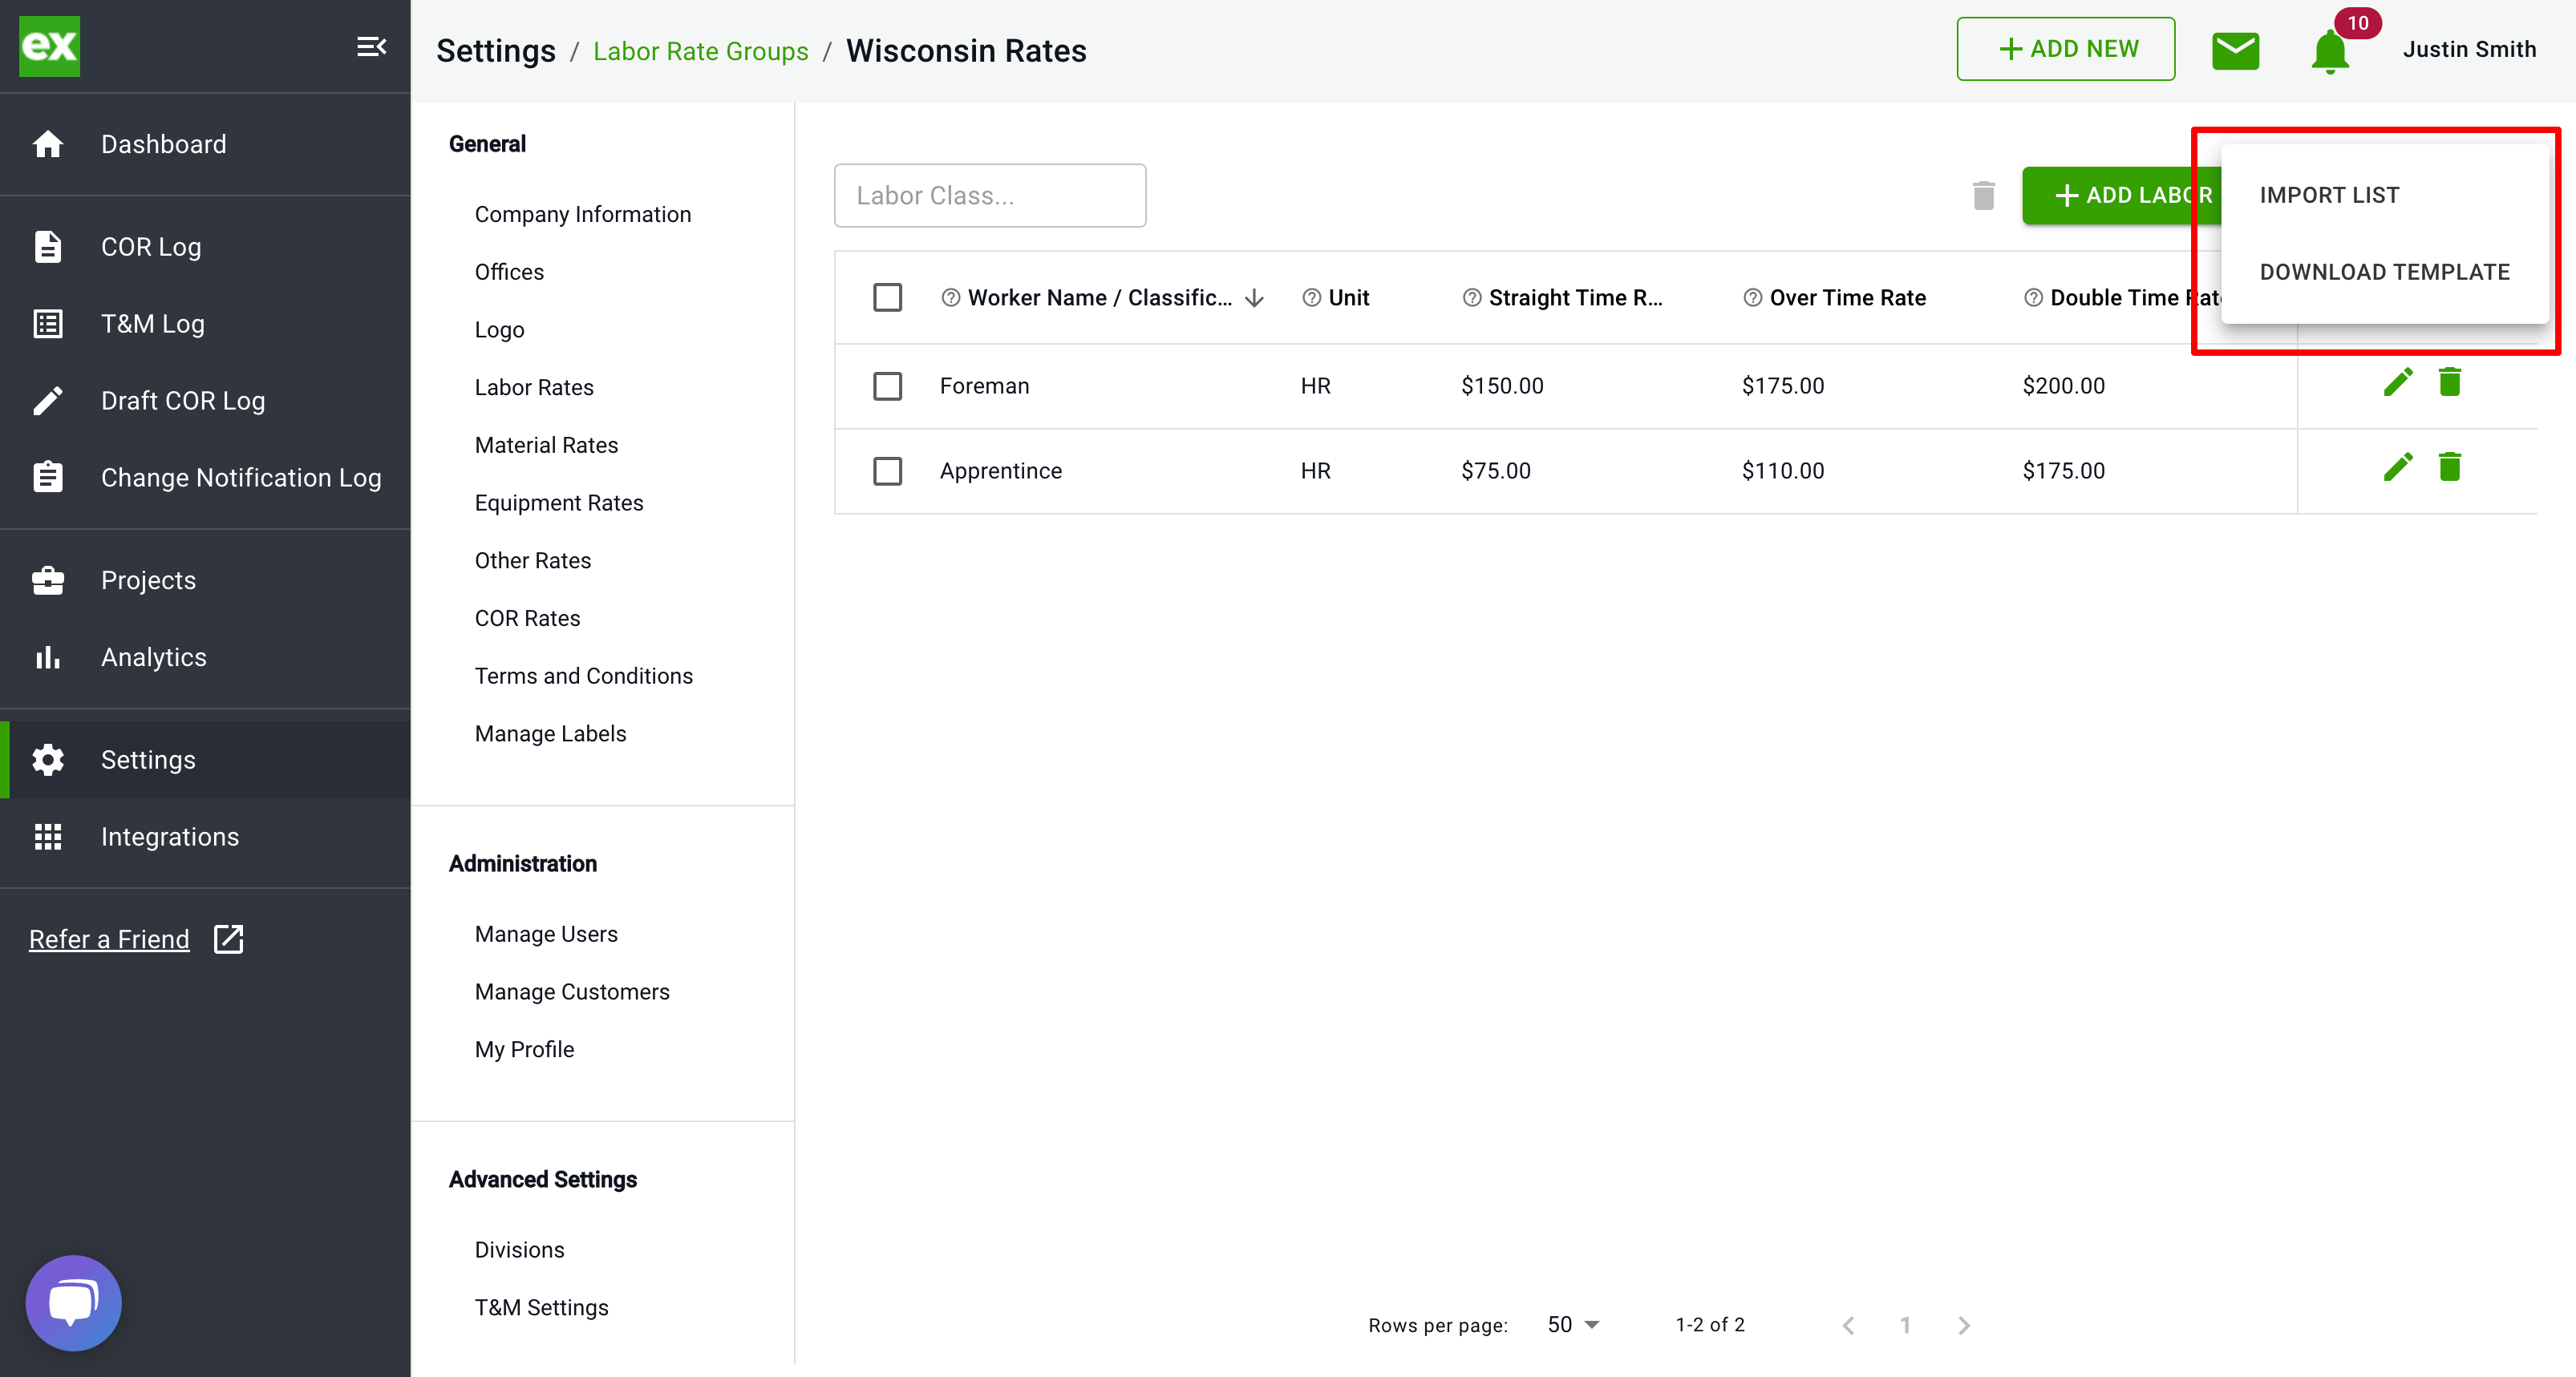Open Terms and Conditions settings item
Screen dimensions: 2576x1377
click(x=584, y=676)
